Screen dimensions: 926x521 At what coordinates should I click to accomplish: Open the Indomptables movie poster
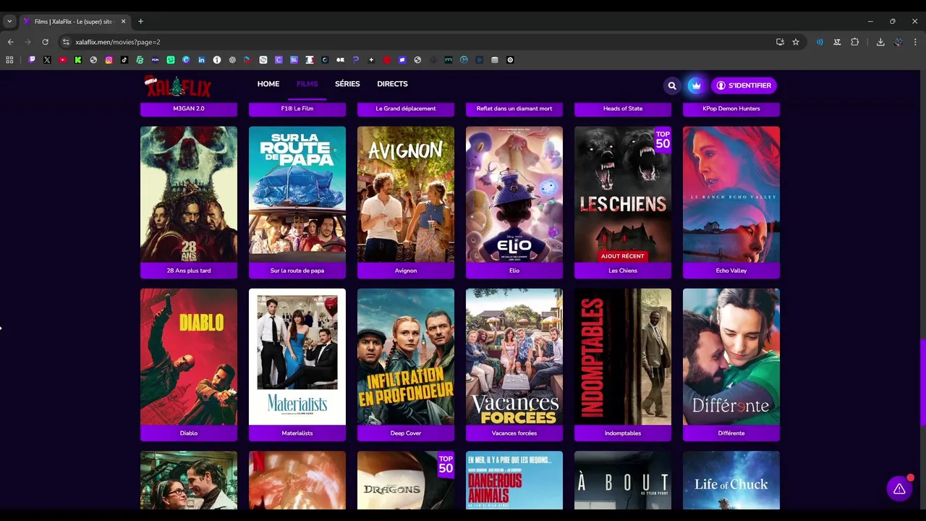(623, 357)
